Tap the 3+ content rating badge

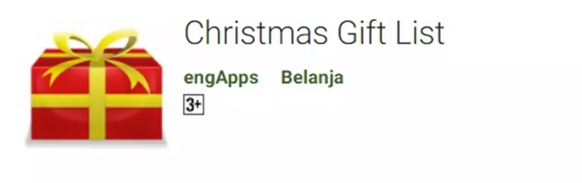pyautogui.click(x=194, y=105)
